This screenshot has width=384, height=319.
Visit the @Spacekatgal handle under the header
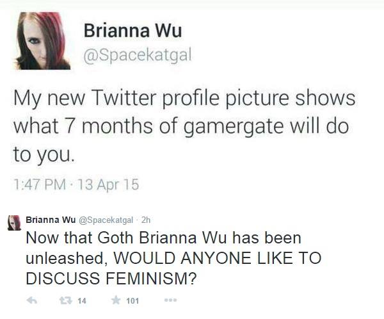click(138, 56)
